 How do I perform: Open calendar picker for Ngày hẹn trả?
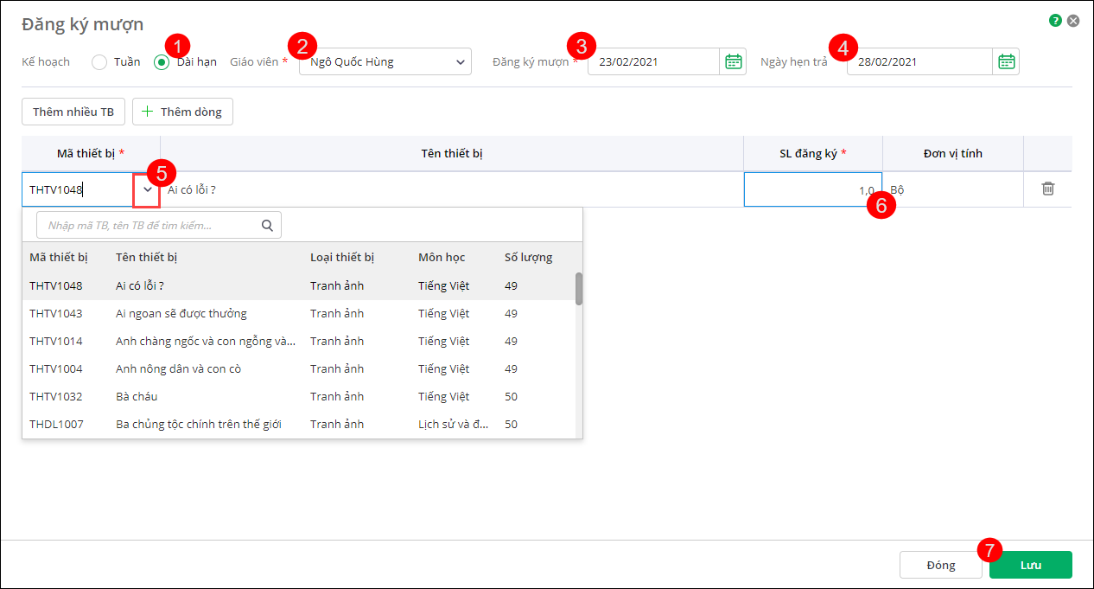(x=1006, y=61)
